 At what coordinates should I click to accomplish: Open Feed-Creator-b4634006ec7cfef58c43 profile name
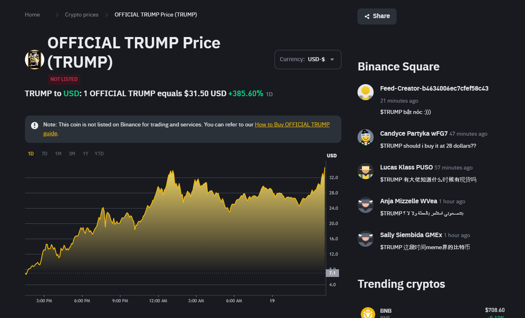tap(434, 89)
